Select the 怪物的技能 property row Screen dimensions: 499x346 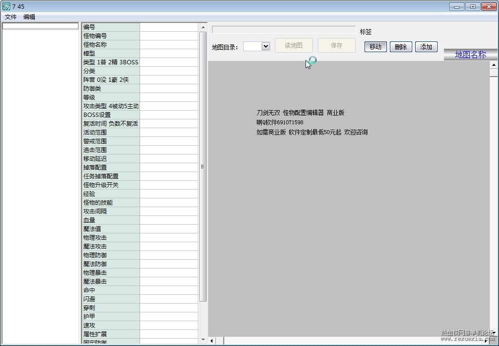(140, 202)
